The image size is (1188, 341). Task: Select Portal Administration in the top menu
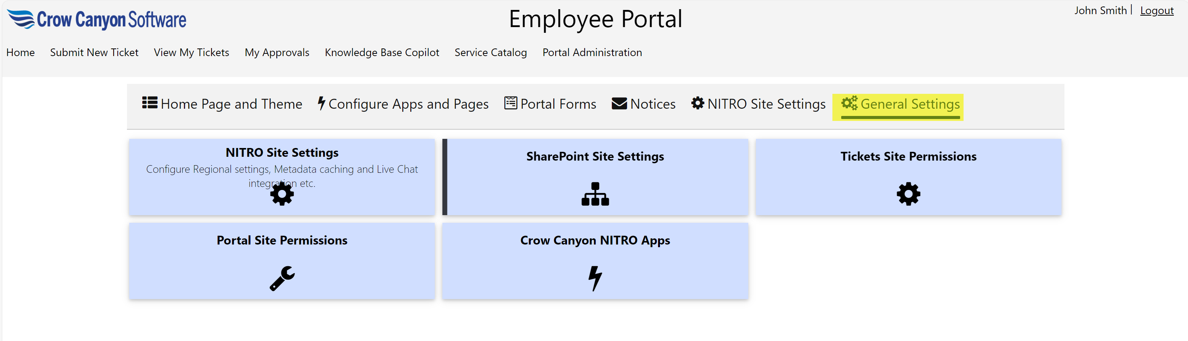(x=592, y=53)
